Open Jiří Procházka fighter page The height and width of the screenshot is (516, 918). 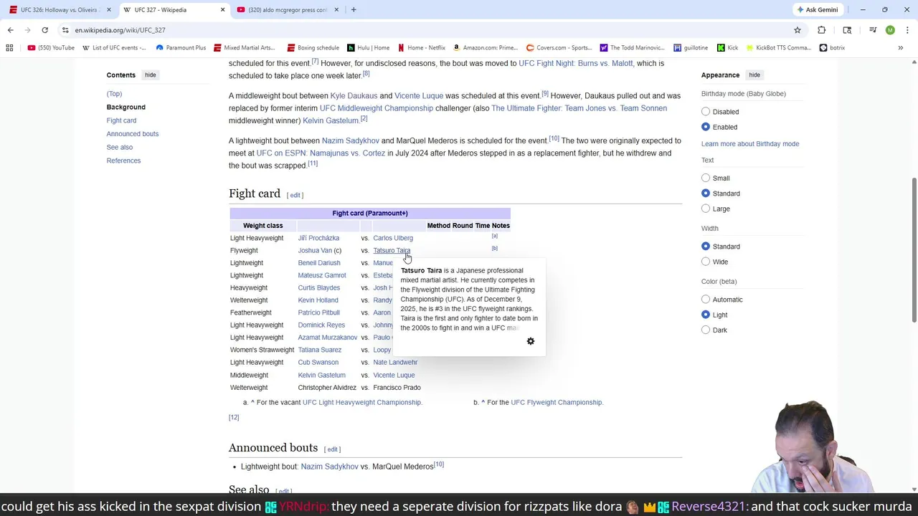coord(318,238)
